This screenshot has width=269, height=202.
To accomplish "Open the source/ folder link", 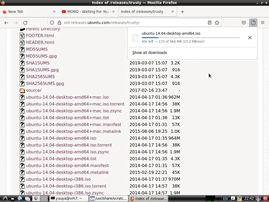I will tap(34, 90).
